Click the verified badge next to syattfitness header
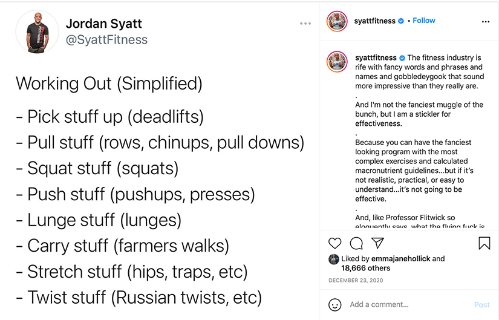 point(401,21)
